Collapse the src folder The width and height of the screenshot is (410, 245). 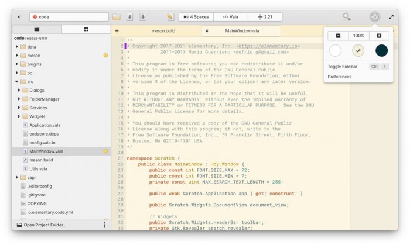[x=16, y=82]
